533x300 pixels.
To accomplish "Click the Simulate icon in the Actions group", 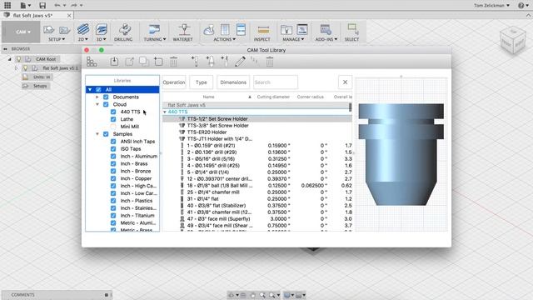I will click(x=209, y=30).
